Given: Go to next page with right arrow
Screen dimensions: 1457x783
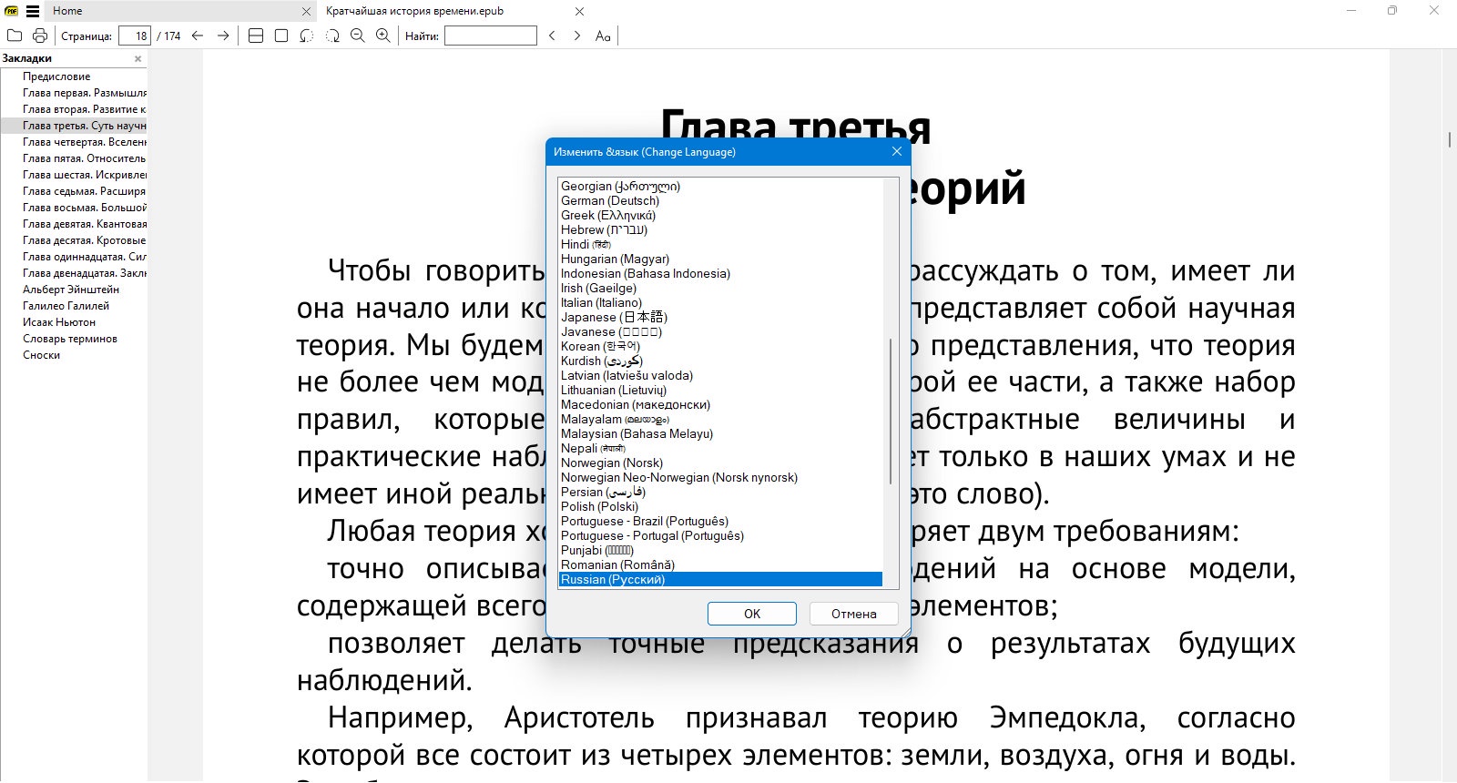Looking at the screenshot, I should click(223, 36).
